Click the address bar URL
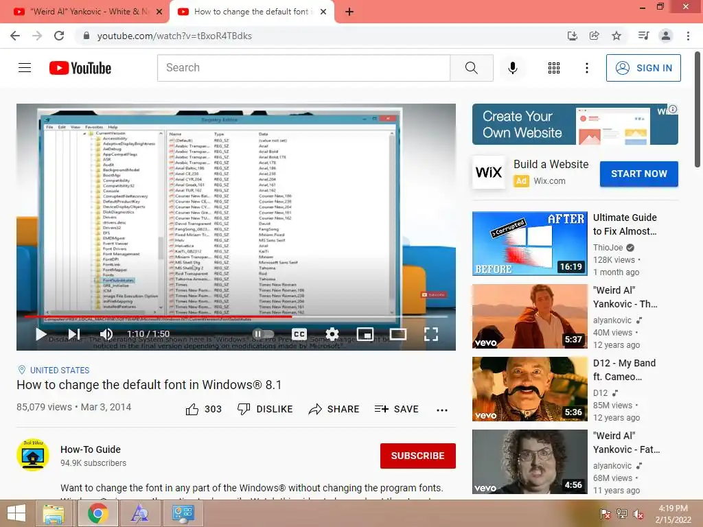The width and height of the screenshot is (703, 527). pos(174,36)
